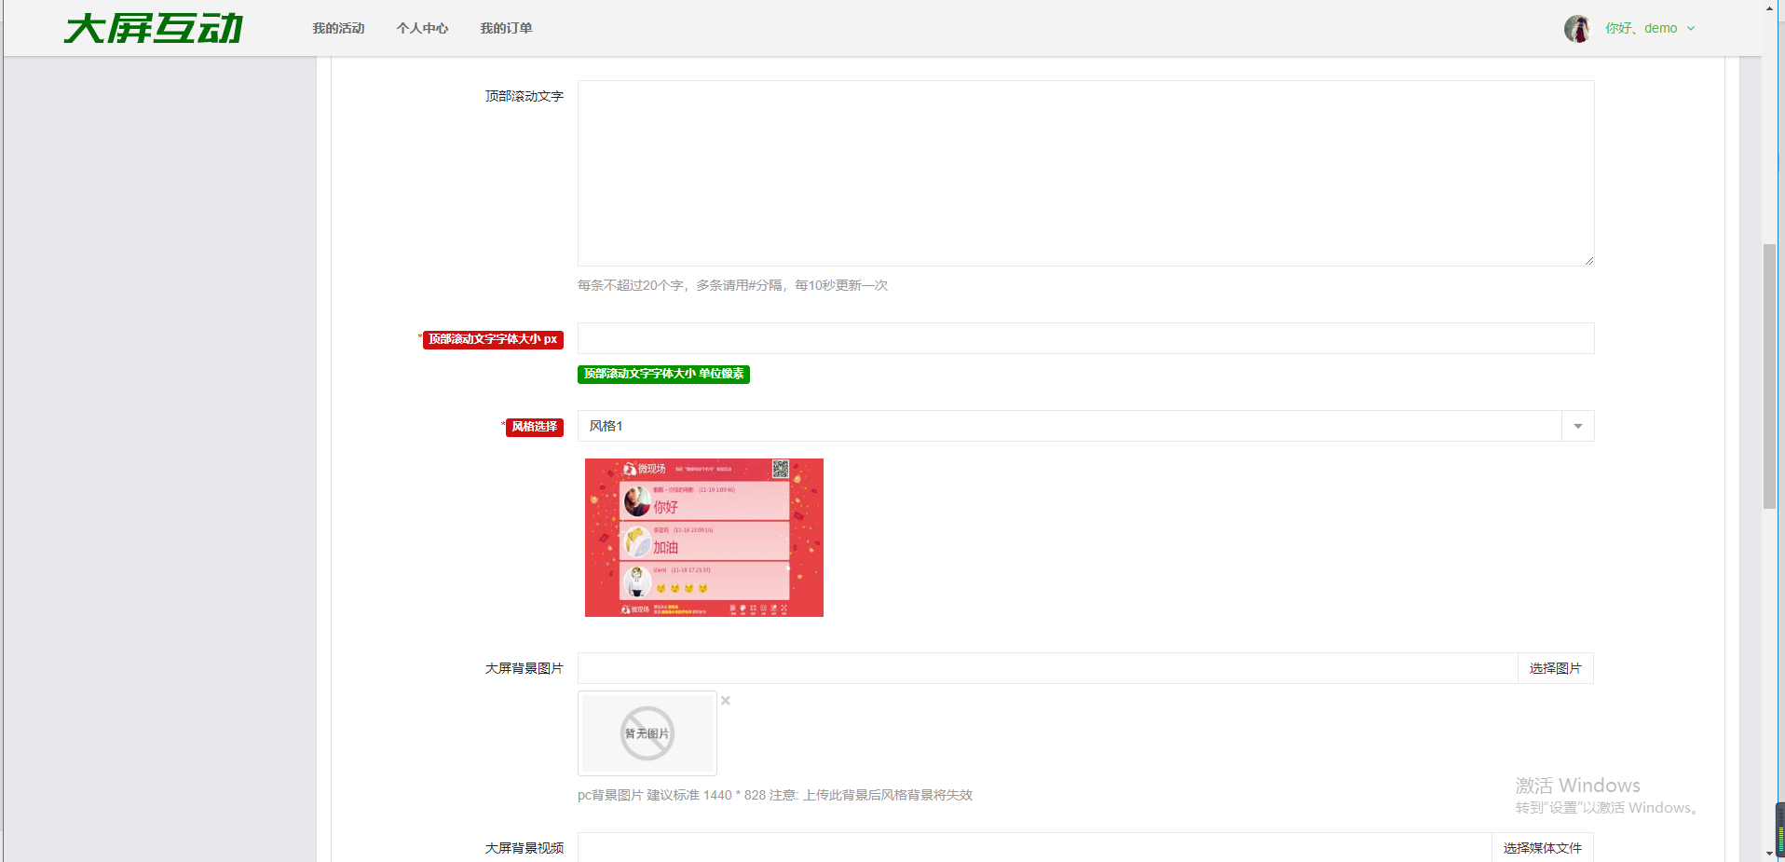Image resolution: width=1785 pixels, height=862 pixels.
Task: Click the scrollbar down arrow
Action: coord(1769,853)
